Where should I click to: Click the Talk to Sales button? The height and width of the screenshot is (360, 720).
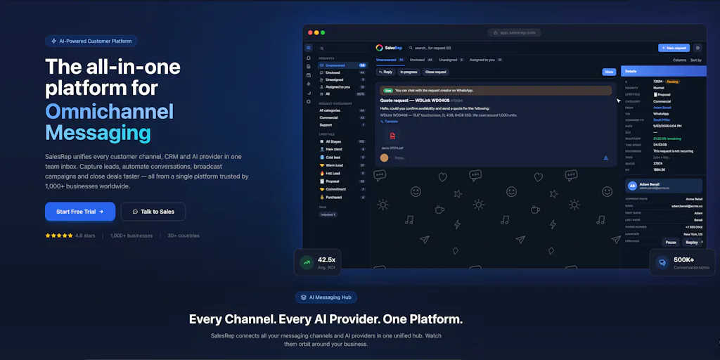[153, 212]
